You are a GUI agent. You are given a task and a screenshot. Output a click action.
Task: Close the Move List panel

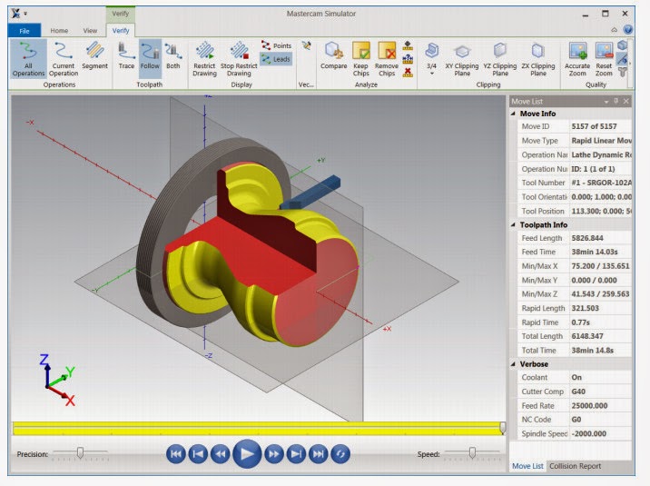pos(626,101)
